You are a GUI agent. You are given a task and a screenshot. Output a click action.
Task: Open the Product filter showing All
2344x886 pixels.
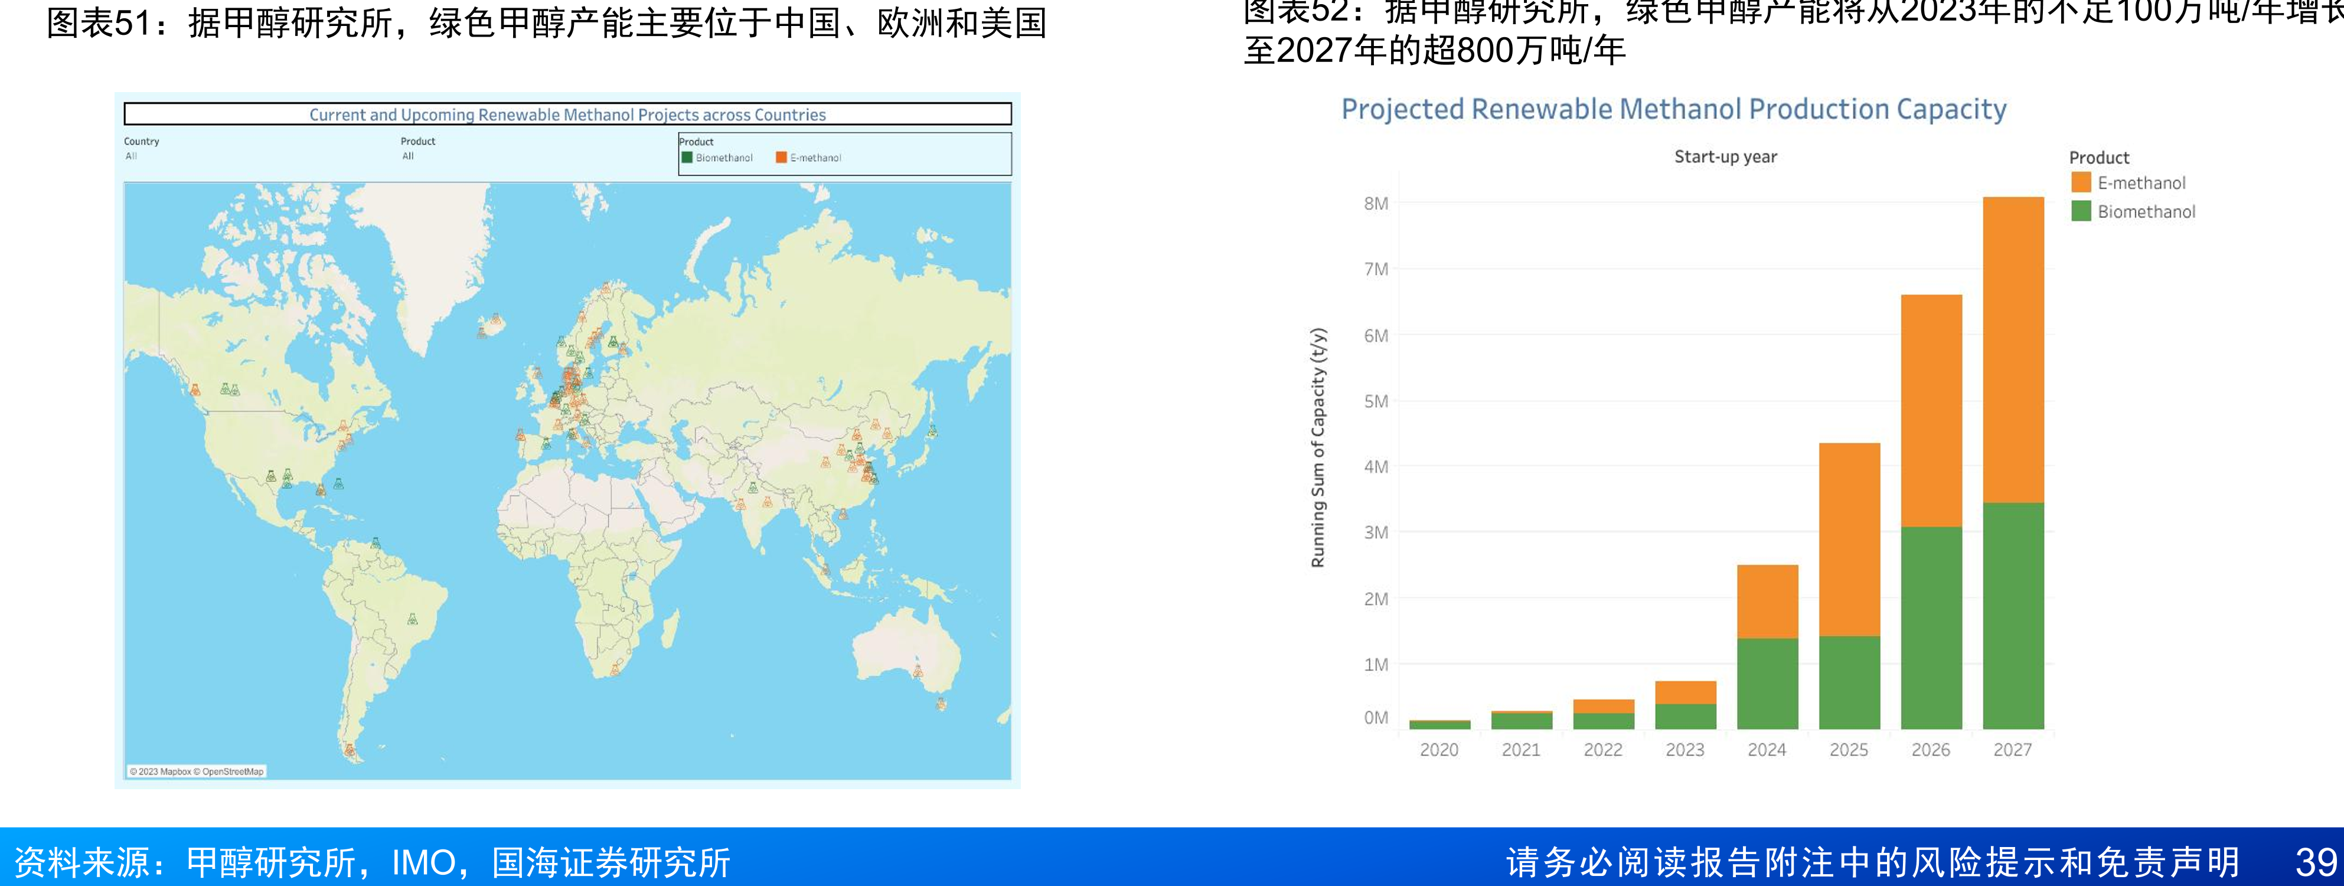(x=409, y=156)
